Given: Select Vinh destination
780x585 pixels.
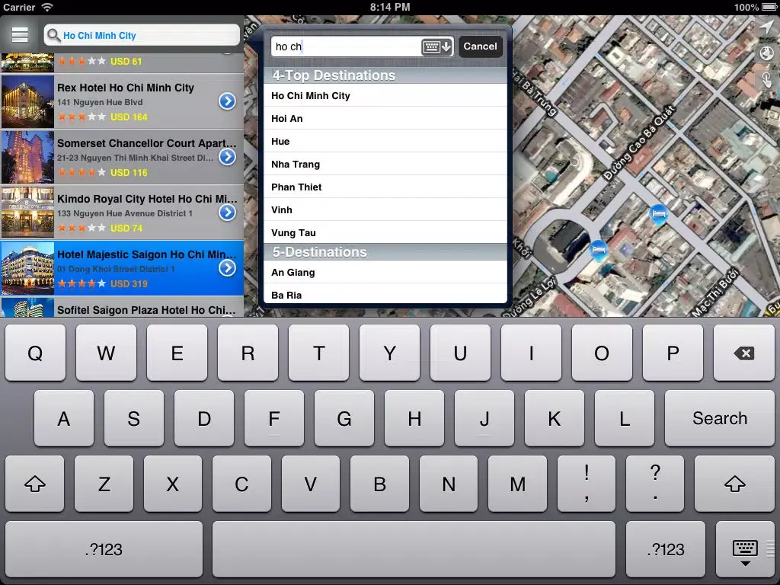Looking at the screenshot, I should (385, 210).
